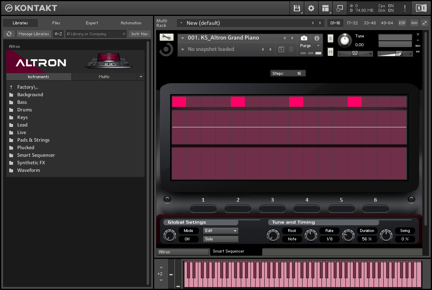Select the Multis tab
The image size is (432, 290).
tap(104, 76)
